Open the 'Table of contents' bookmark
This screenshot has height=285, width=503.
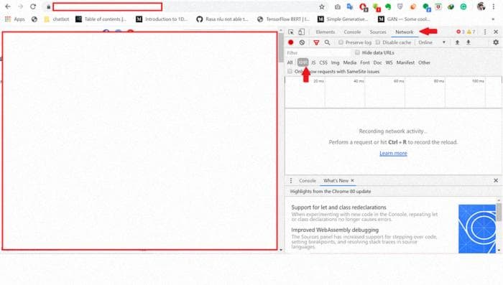pos(101,19)
